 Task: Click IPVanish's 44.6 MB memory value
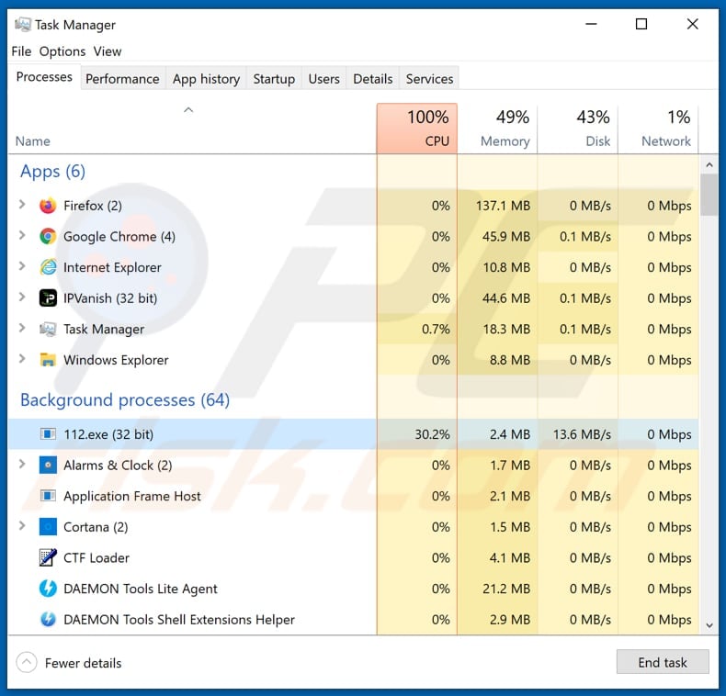point(506,298)
